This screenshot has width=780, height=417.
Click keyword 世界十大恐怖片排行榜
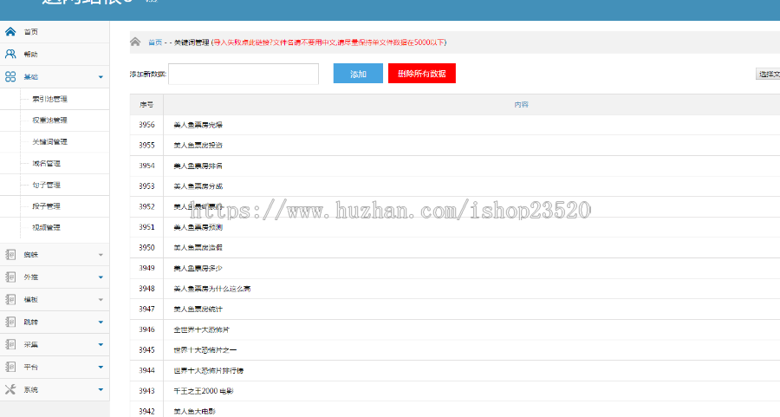208,371
